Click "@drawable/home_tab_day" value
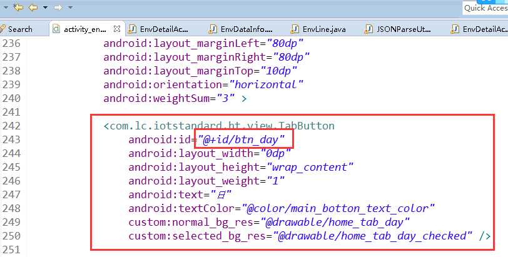 (x=335, y=223)
